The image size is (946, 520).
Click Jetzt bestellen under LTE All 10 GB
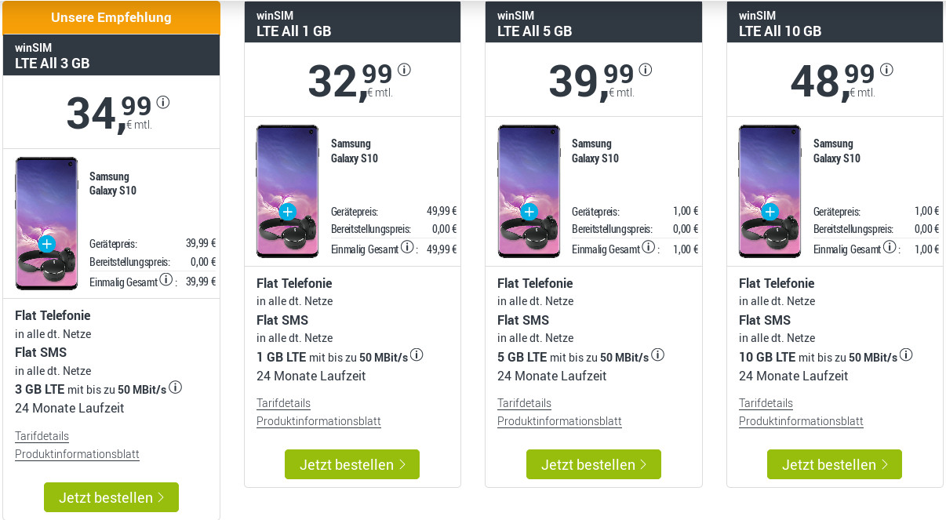coord(834,464)
